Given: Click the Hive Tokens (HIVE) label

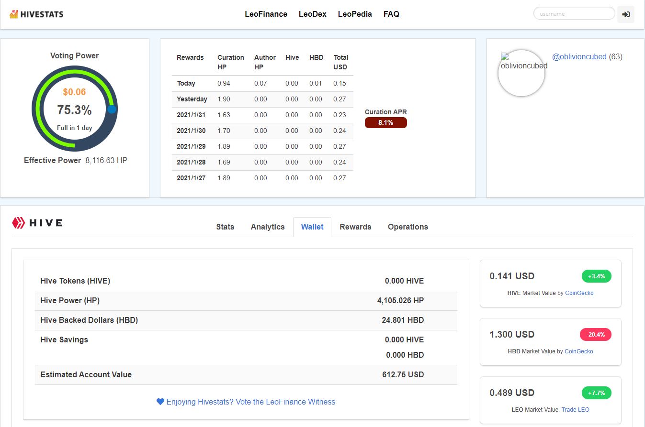Looking at the screenshot, I should coord(75,281).
